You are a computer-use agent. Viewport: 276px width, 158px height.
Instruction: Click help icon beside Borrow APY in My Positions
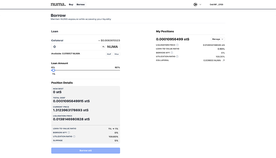pos(171,53)
